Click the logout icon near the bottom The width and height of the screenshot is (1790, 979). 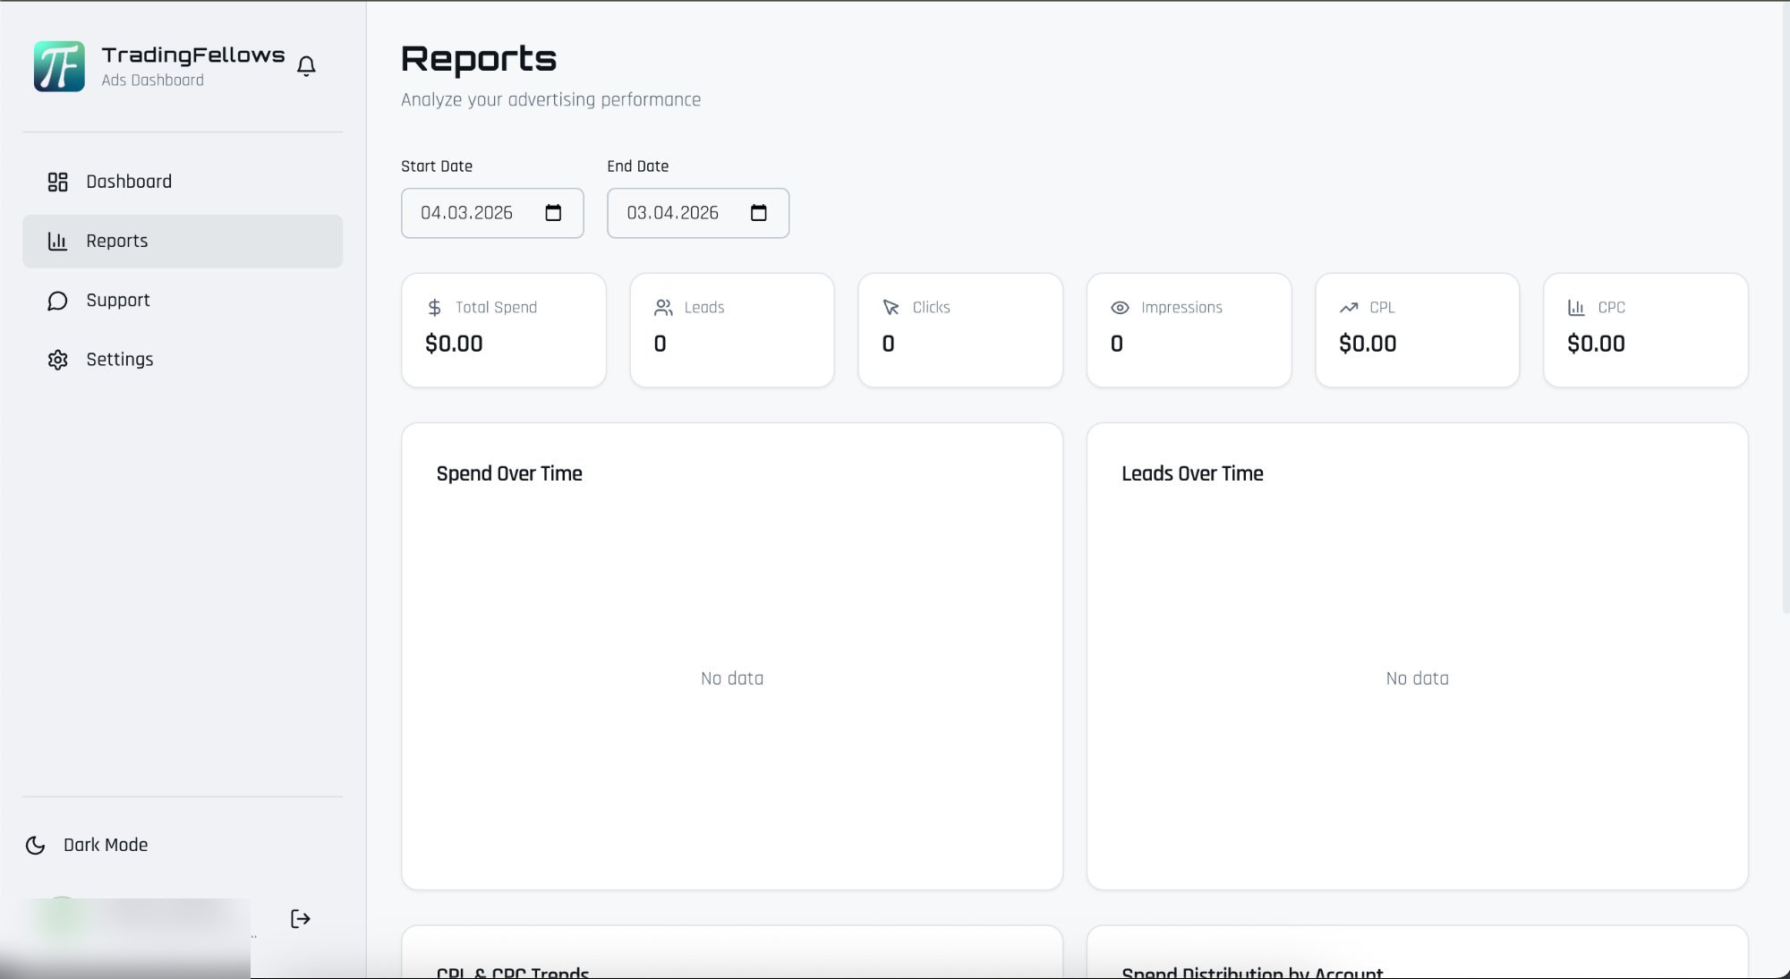(x=300, y=919)
